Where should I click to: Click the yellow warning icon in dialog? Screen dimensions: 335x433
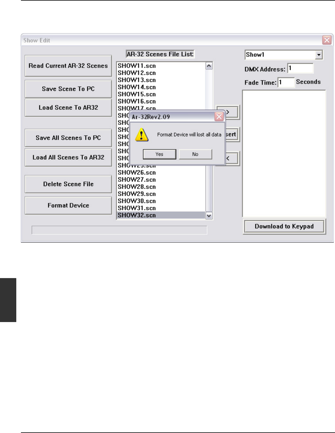(x=142, y=135)
